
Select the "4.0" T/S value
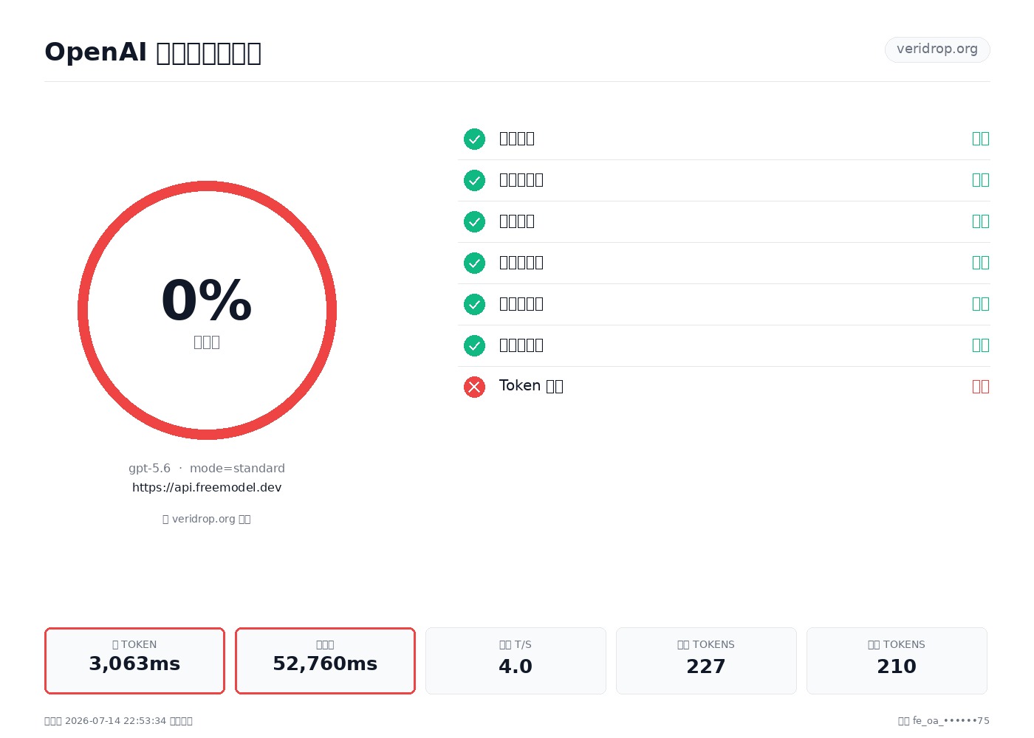click(516, 666)
